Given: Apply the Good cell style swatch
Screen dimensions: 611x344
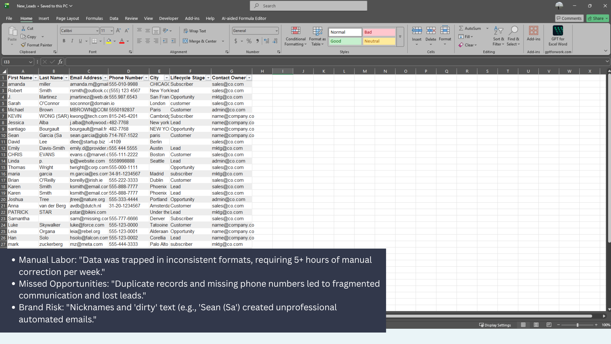Looking at the screenshot, I should pyautogui.click(x=345, y=41).
